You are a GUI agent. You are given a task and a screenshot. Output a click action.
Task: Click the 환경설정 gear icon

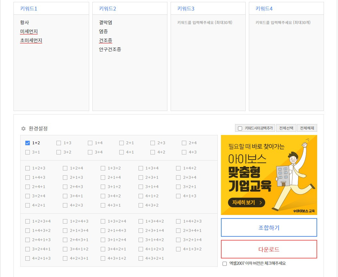click(23, 129)
